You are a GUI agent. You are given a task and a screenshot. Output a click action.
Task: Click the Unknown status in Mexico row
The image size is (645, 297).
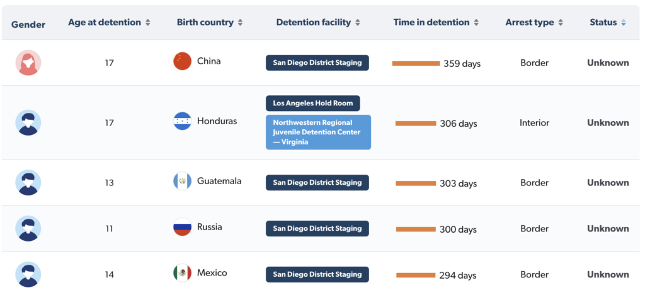pos(608,275)
